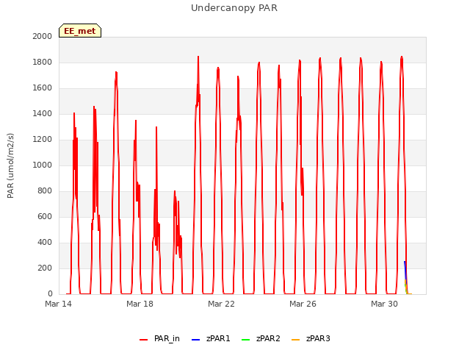Click the 1400 y-axis tick label
Image resolution: width=470 pixels, height=353 pixels.
[x=43, y=113]
